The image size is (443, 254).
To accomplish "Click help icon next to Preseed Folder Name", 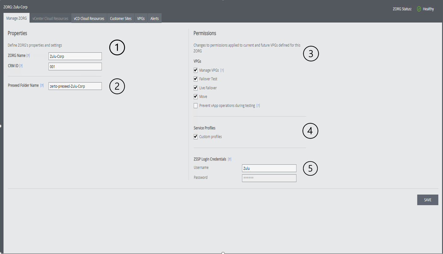I will (42, 86).
